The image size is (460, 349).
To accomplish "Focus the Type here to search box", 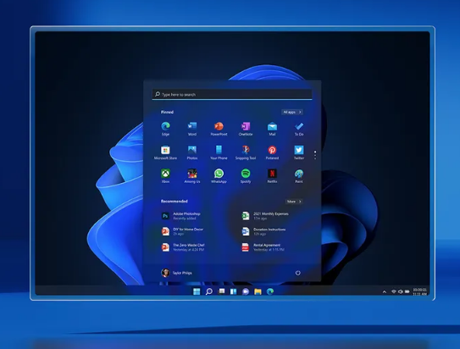I will pyautogui.click(x=232, y=94).
